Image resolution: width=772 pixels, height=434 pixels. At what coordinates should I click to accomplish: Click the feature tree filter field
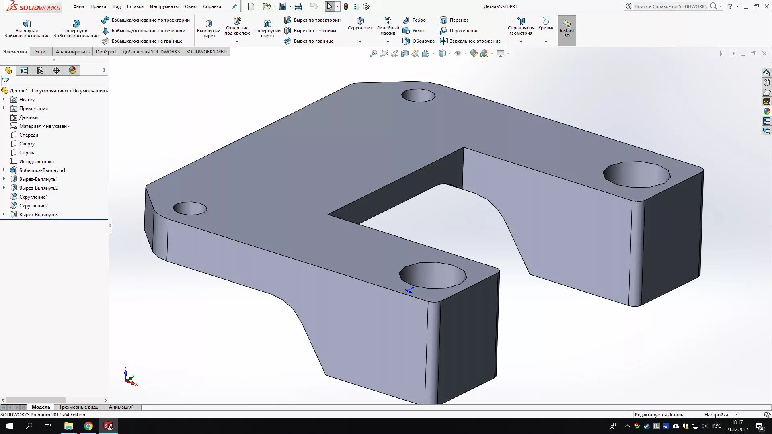[x=55, y=81]
